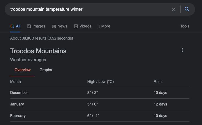Select the January row
Screen dimensions: 202x125
tap(100, 104)
